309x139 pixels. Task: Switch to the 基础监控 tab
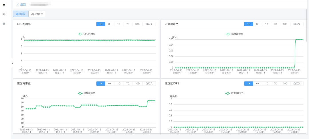click(21, 14)
